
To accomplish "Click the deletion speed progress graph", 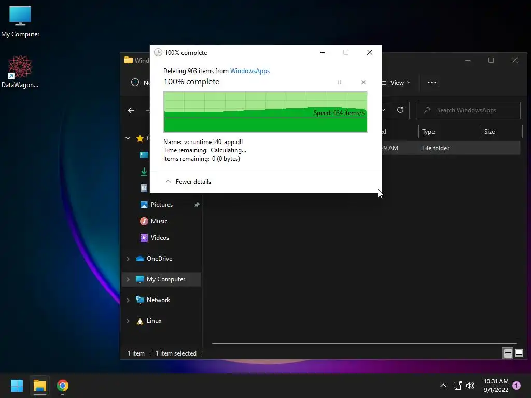I will (266, 112).
